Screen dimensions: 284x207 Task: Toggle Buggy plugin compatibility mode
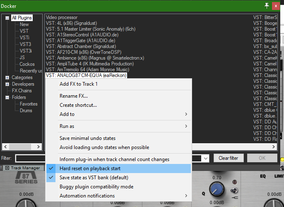click(x=119, y=187)
